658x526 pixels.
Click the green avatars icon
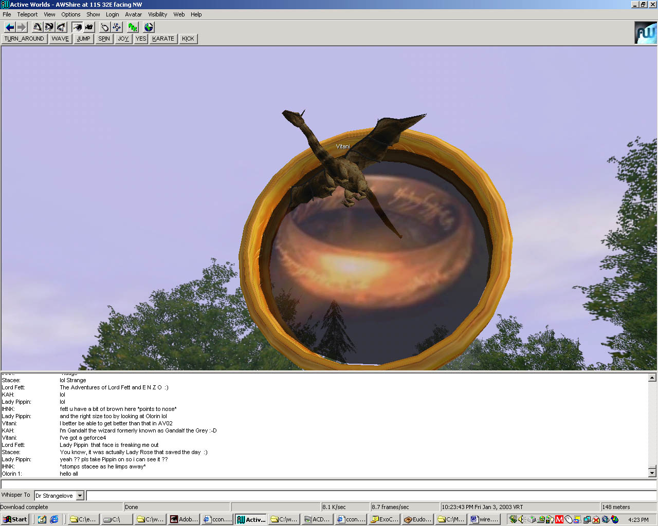point(133,27)
